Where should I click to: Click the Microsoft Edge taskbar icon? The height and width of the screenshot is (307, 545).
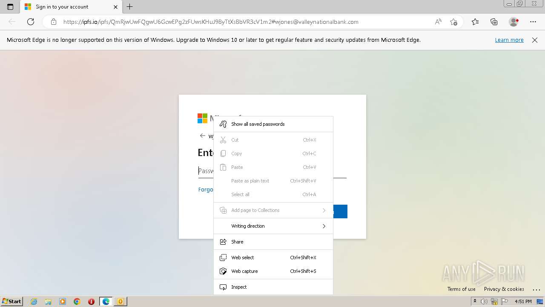click(106, 301)
